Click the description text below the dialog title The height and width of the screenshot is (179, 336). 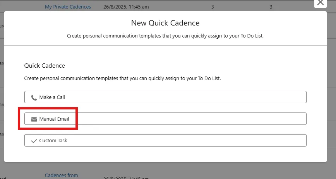pyautogui.click(x=165, y=36)
